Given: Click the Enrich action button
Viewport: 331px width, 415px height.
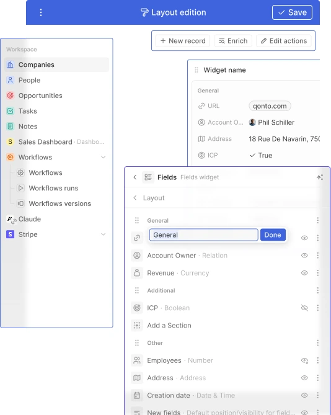Looking at the screenshot, I should point(233,41).
